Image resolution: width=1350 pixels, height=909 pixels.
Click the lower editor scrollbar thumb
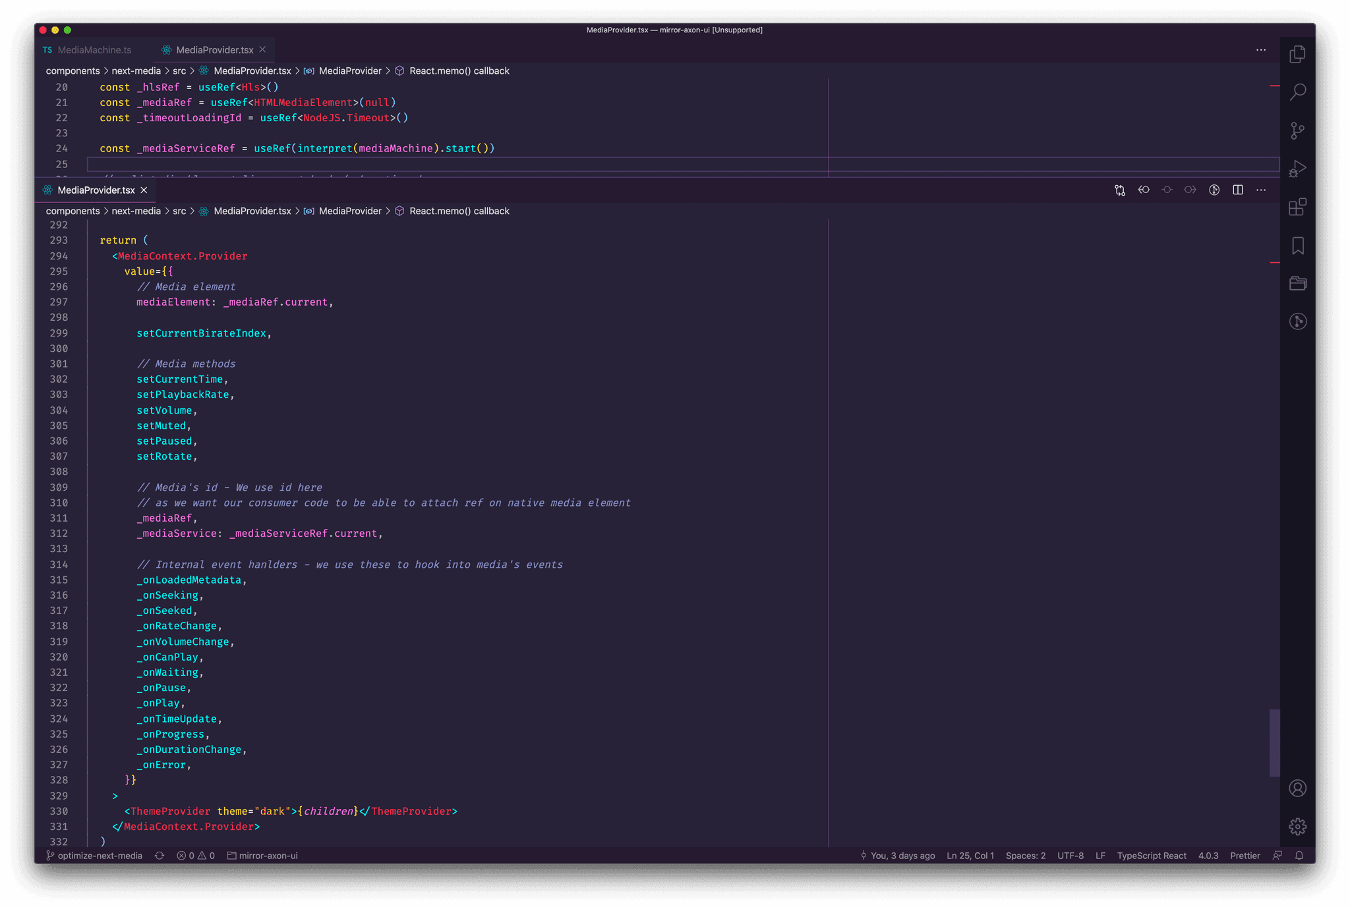(x=1274, y=742)
